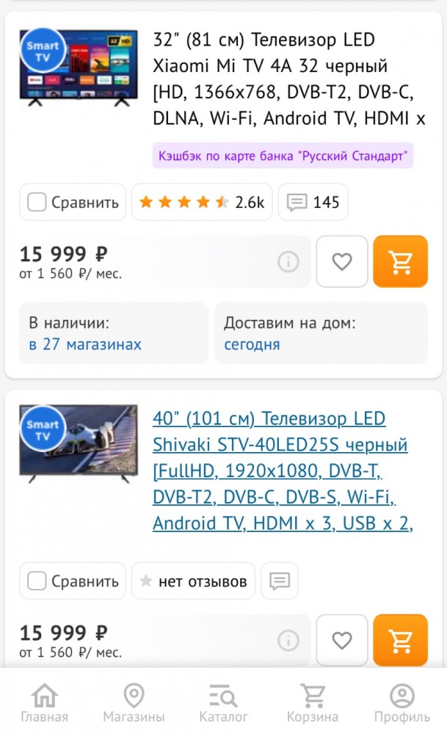Image resolution: width=447 pixels, height=734 pixels.
Task: View availability in 27 магазинах
Action: tap(85, 344)
